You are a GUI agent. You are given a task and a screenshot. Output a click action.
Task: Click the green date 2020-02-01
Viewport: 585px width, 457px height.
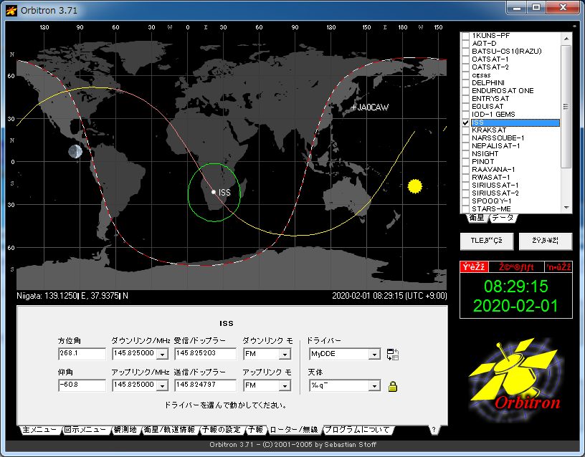coord(515,306)
